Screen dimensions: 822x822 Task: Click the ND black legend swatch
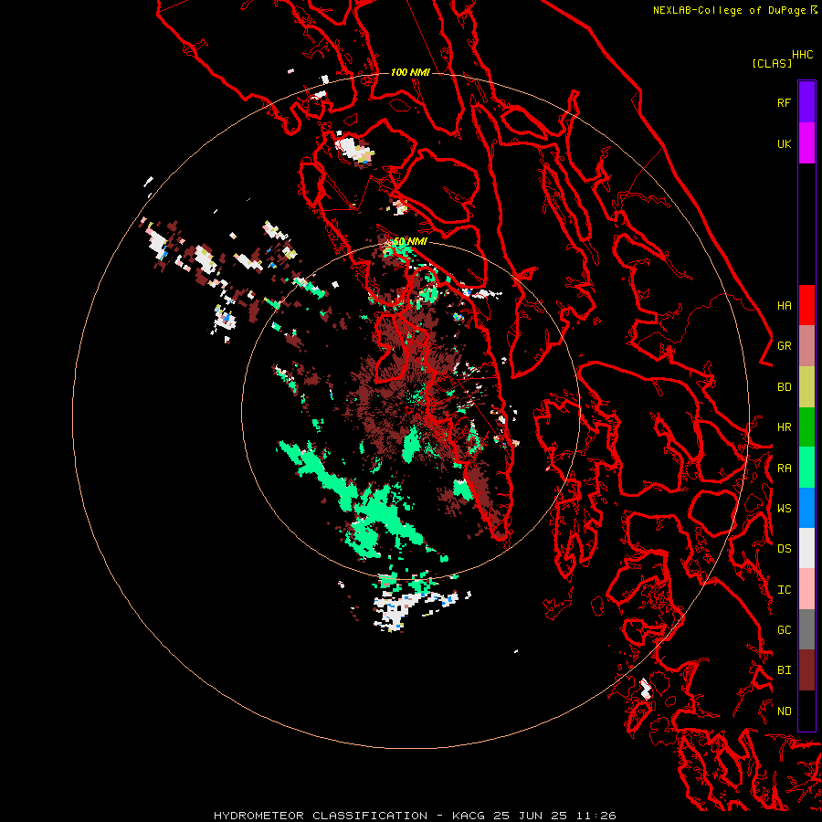pos(806,711)
